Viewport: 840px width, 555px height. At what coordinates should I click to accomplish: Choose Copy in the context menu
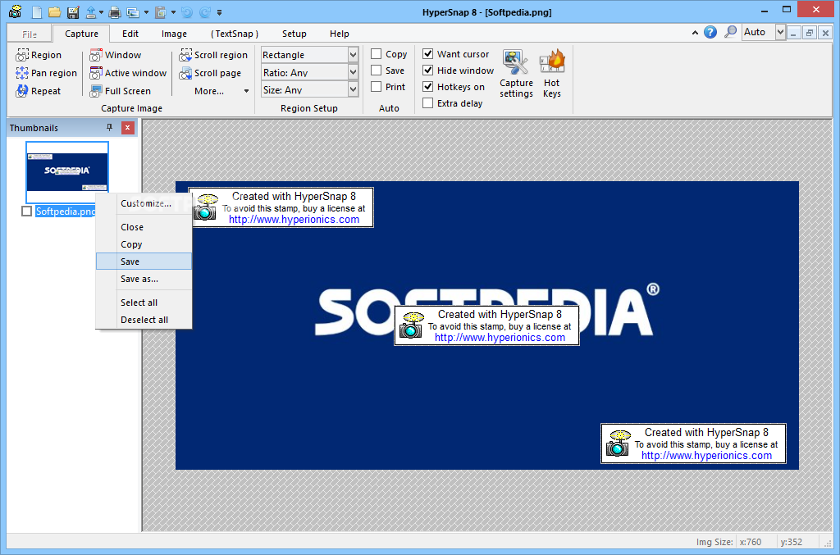(x=144, y=244)
